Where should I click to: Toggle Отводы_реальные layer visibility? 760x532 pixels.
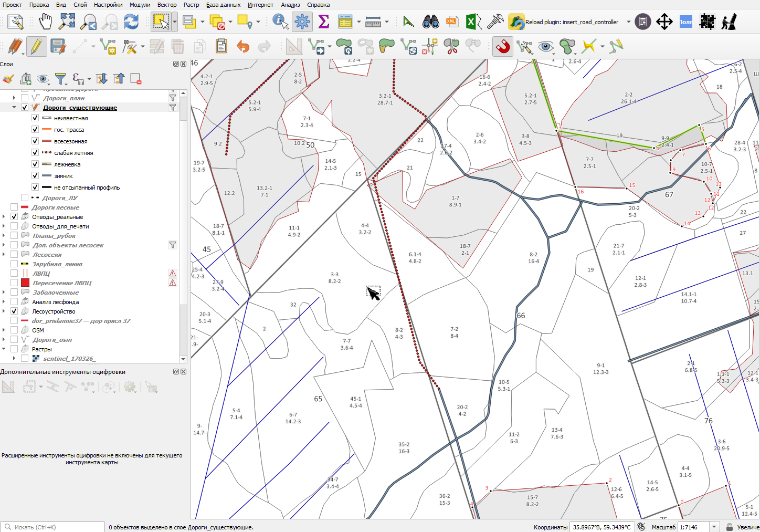coord(14,216)
